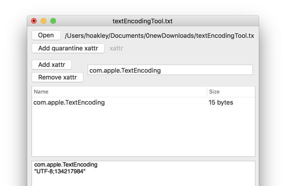Click the textEncodingTool.txt window title
This screenshot has height=186, width=286.
142,21
